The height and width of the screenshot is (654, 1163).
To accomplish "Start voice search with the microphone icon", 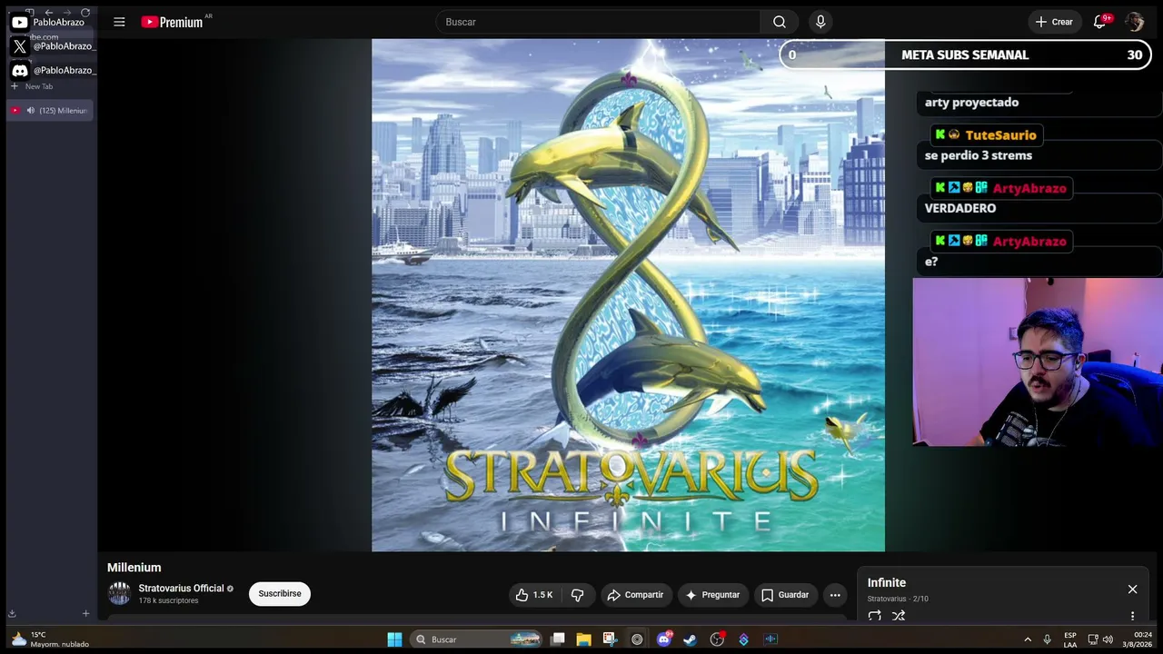I will tap(820, 22).
